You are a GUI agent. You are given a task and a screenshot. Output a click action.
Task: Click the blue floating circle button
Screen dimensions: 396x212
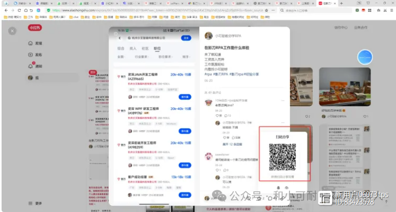pos(365,57)
